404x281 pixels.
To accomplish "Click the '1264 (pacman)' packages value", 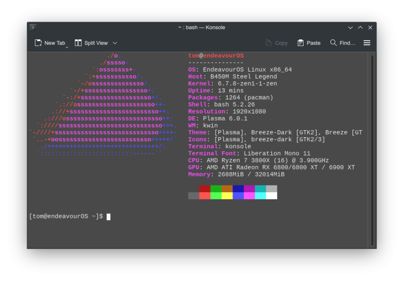I will point(249,97).
